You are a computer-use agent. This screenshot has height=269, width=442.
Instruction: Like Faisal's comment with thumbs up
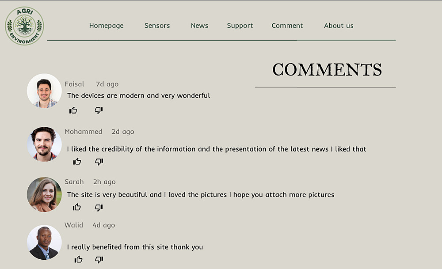(73, 110)
